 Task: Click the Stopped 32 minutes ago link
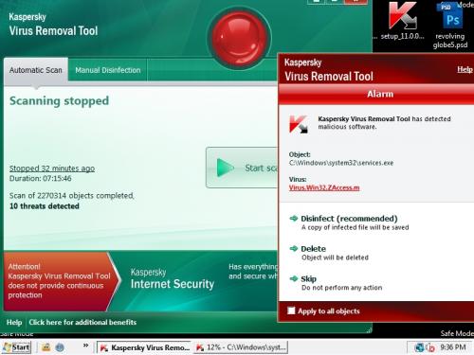pyautogui.click(x=52, y=169)
